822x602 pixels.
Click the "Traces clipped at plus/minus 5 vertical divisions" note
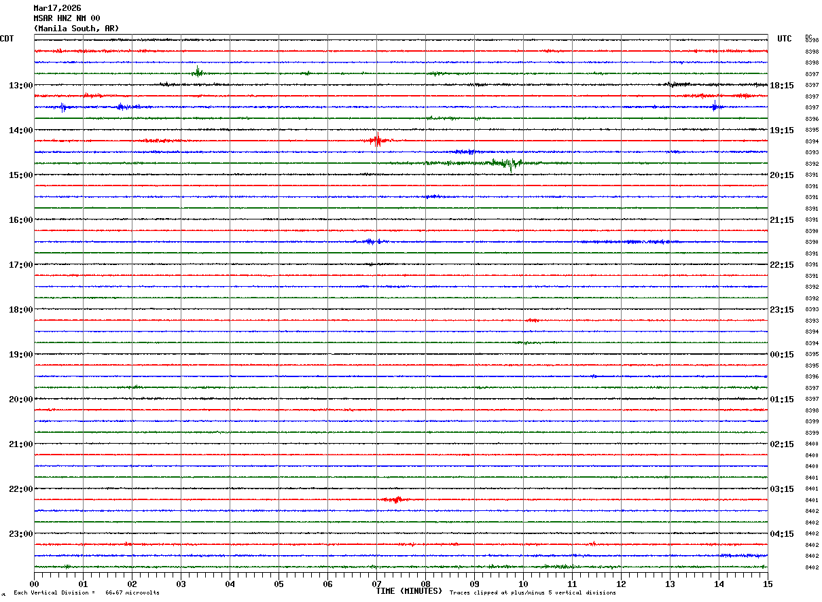(x=533, y=593)
